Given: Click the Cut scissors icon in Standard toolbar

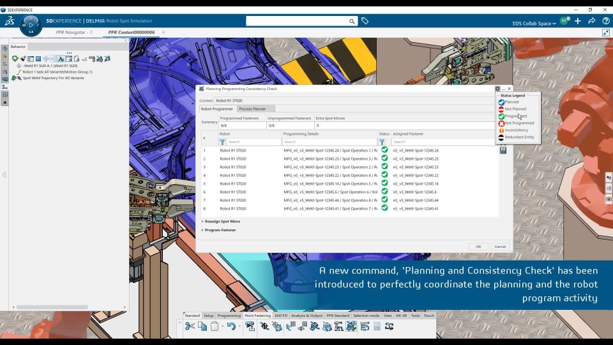Looking at the screenshot, I should pyautogui.click(x=190, y=326).
